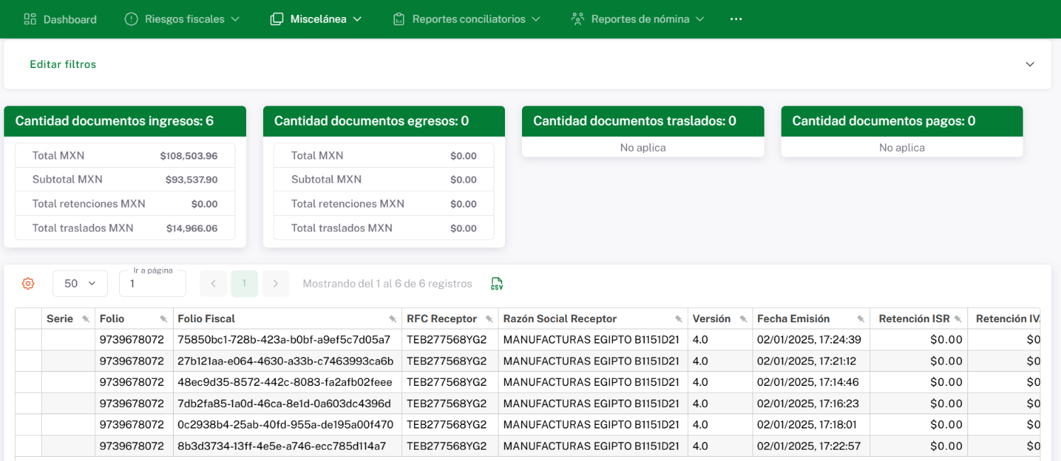
Task: Click the pin icon in Serie column header
Action: (x=86, y=319)
